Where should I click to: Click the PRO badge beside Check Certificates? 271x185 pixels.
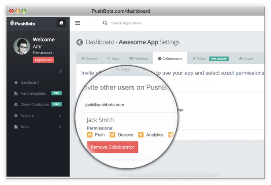(x=56, y=104)
